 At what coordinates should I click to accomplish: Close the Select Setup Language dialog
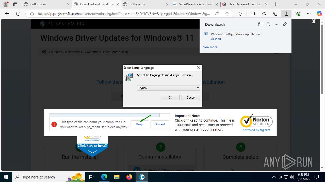[199, 67]
